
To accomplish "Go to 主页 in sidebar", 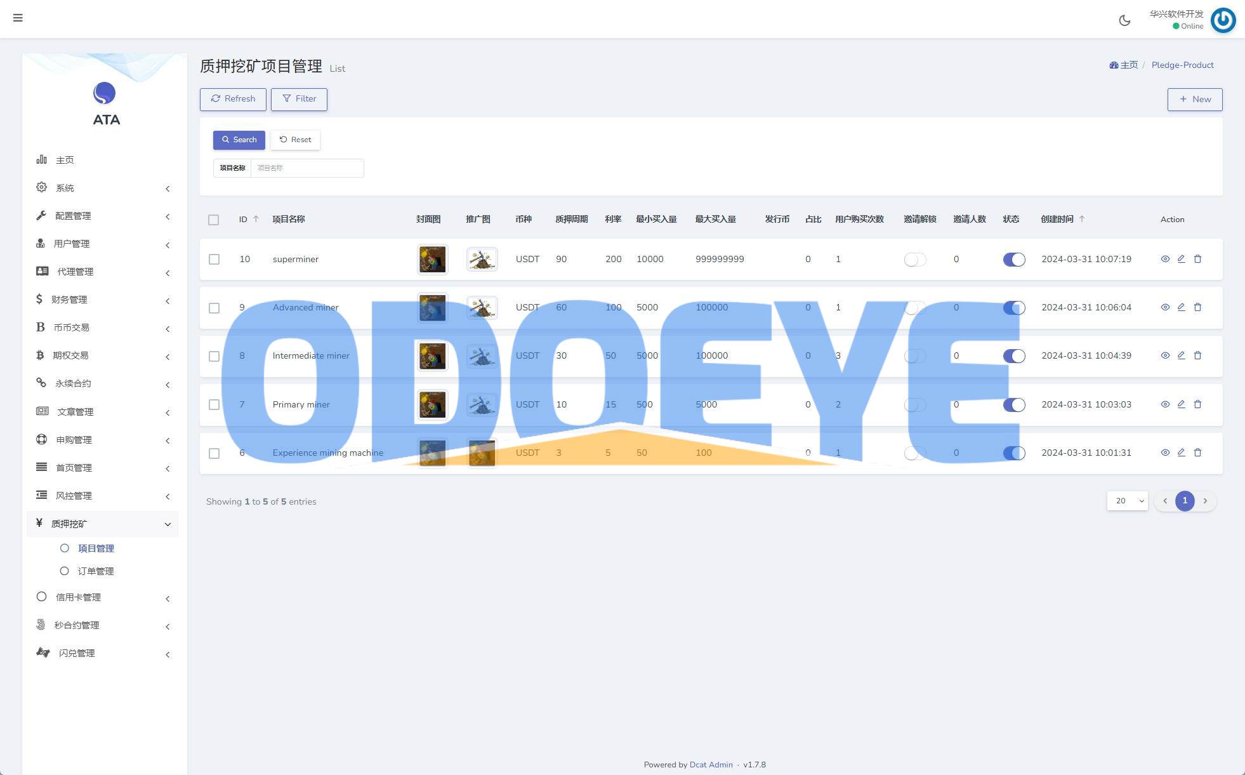I will (65, 160).
